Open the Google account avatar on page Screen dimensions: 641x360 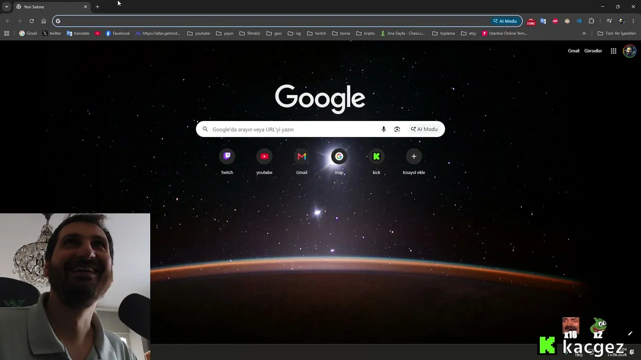[x=629, y=51]
